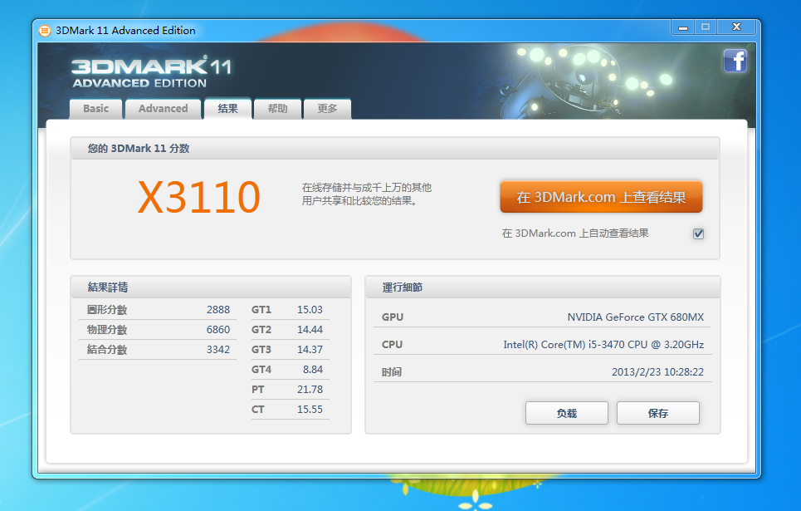Click the CPU value Intel Core i5-3470
Screen dimensions: 801x511
pyautogui.click(x=603, y=345)
